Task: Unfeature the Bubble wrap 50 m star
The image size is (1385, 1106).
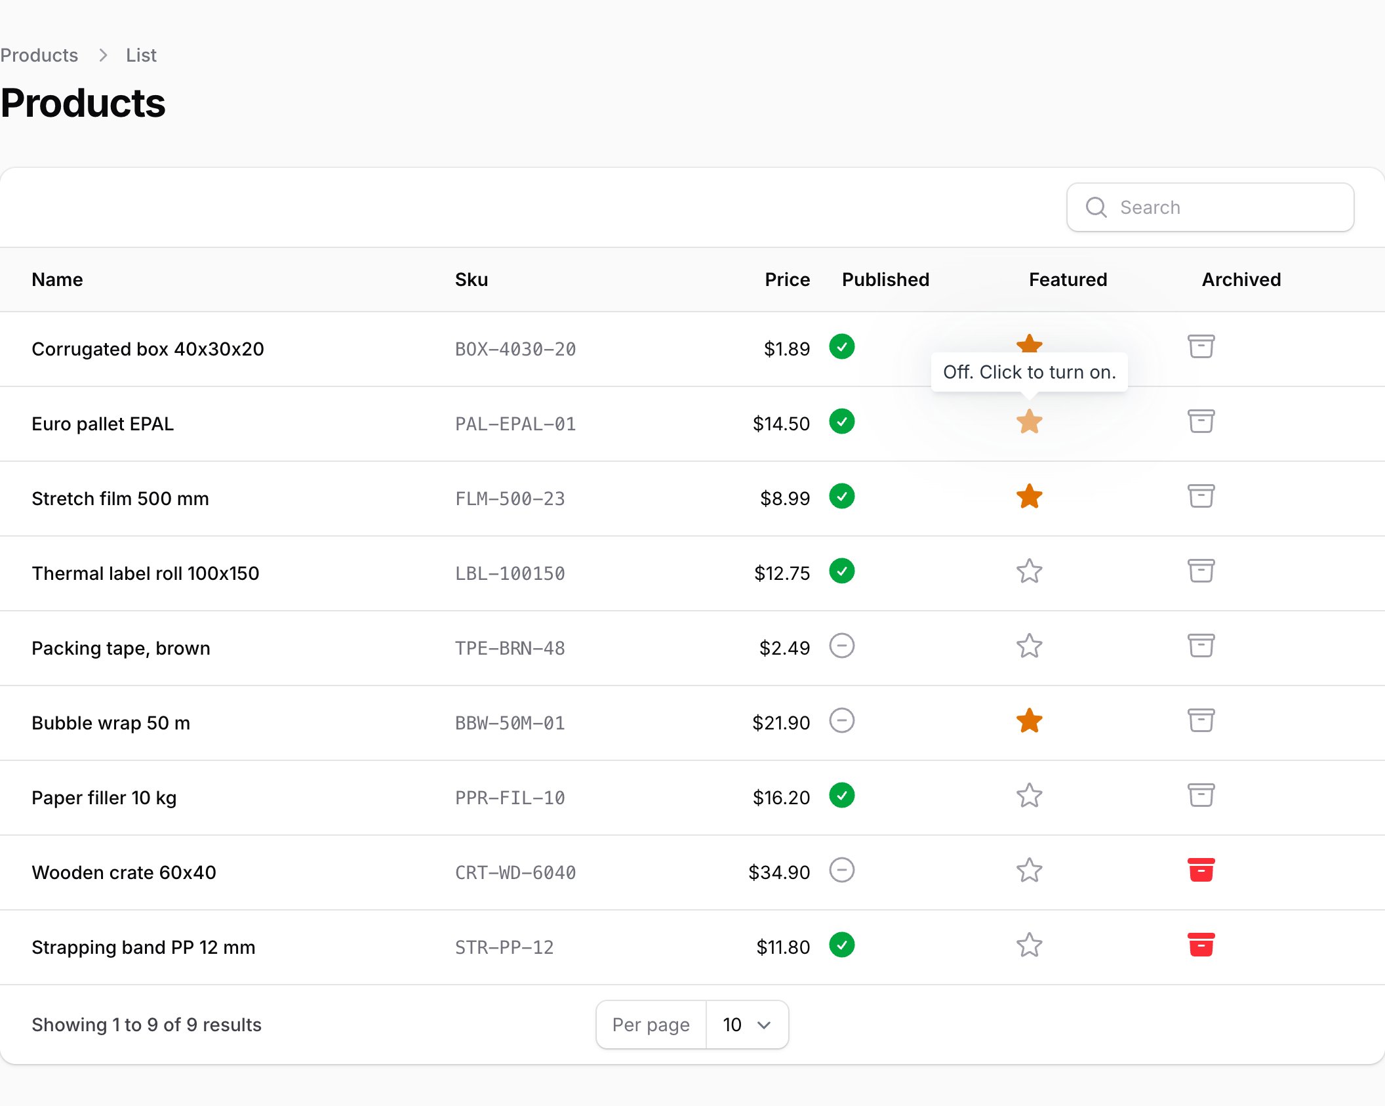Action: 1029,721
